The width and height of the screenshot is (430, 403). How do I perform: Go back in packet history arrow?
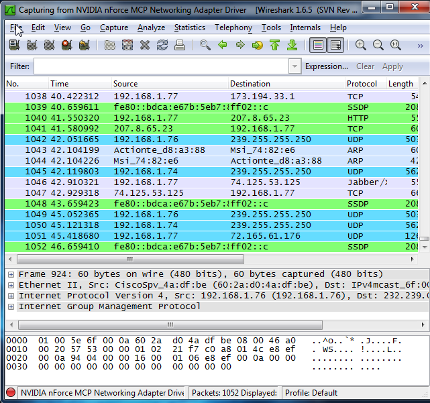pos(223,45)
